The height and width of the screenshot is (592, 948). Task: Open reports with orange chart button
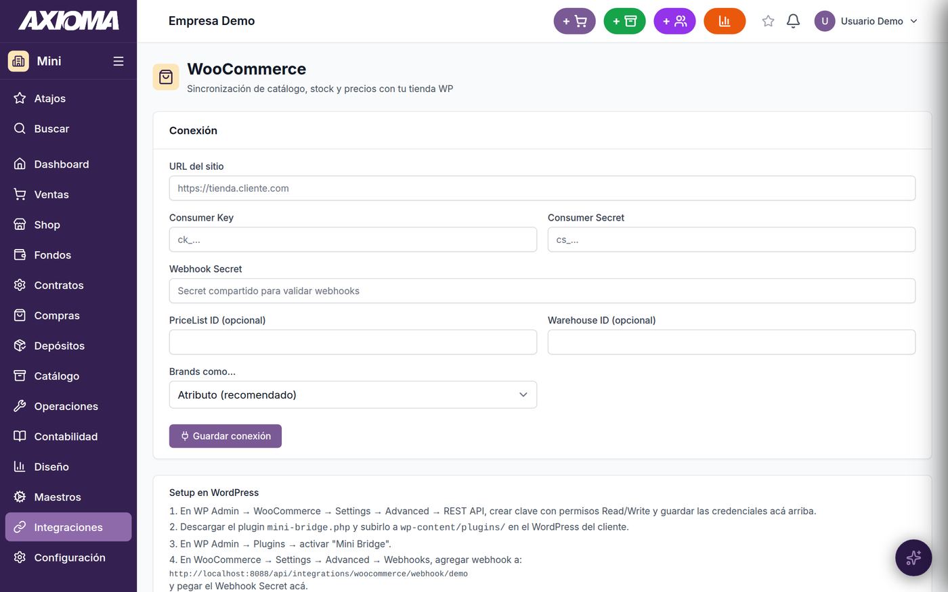725,21
